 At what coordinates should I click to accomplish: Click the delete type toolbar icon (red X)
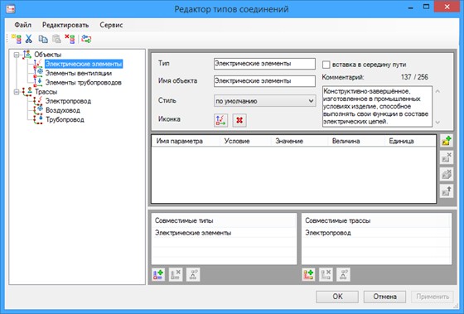70,39
